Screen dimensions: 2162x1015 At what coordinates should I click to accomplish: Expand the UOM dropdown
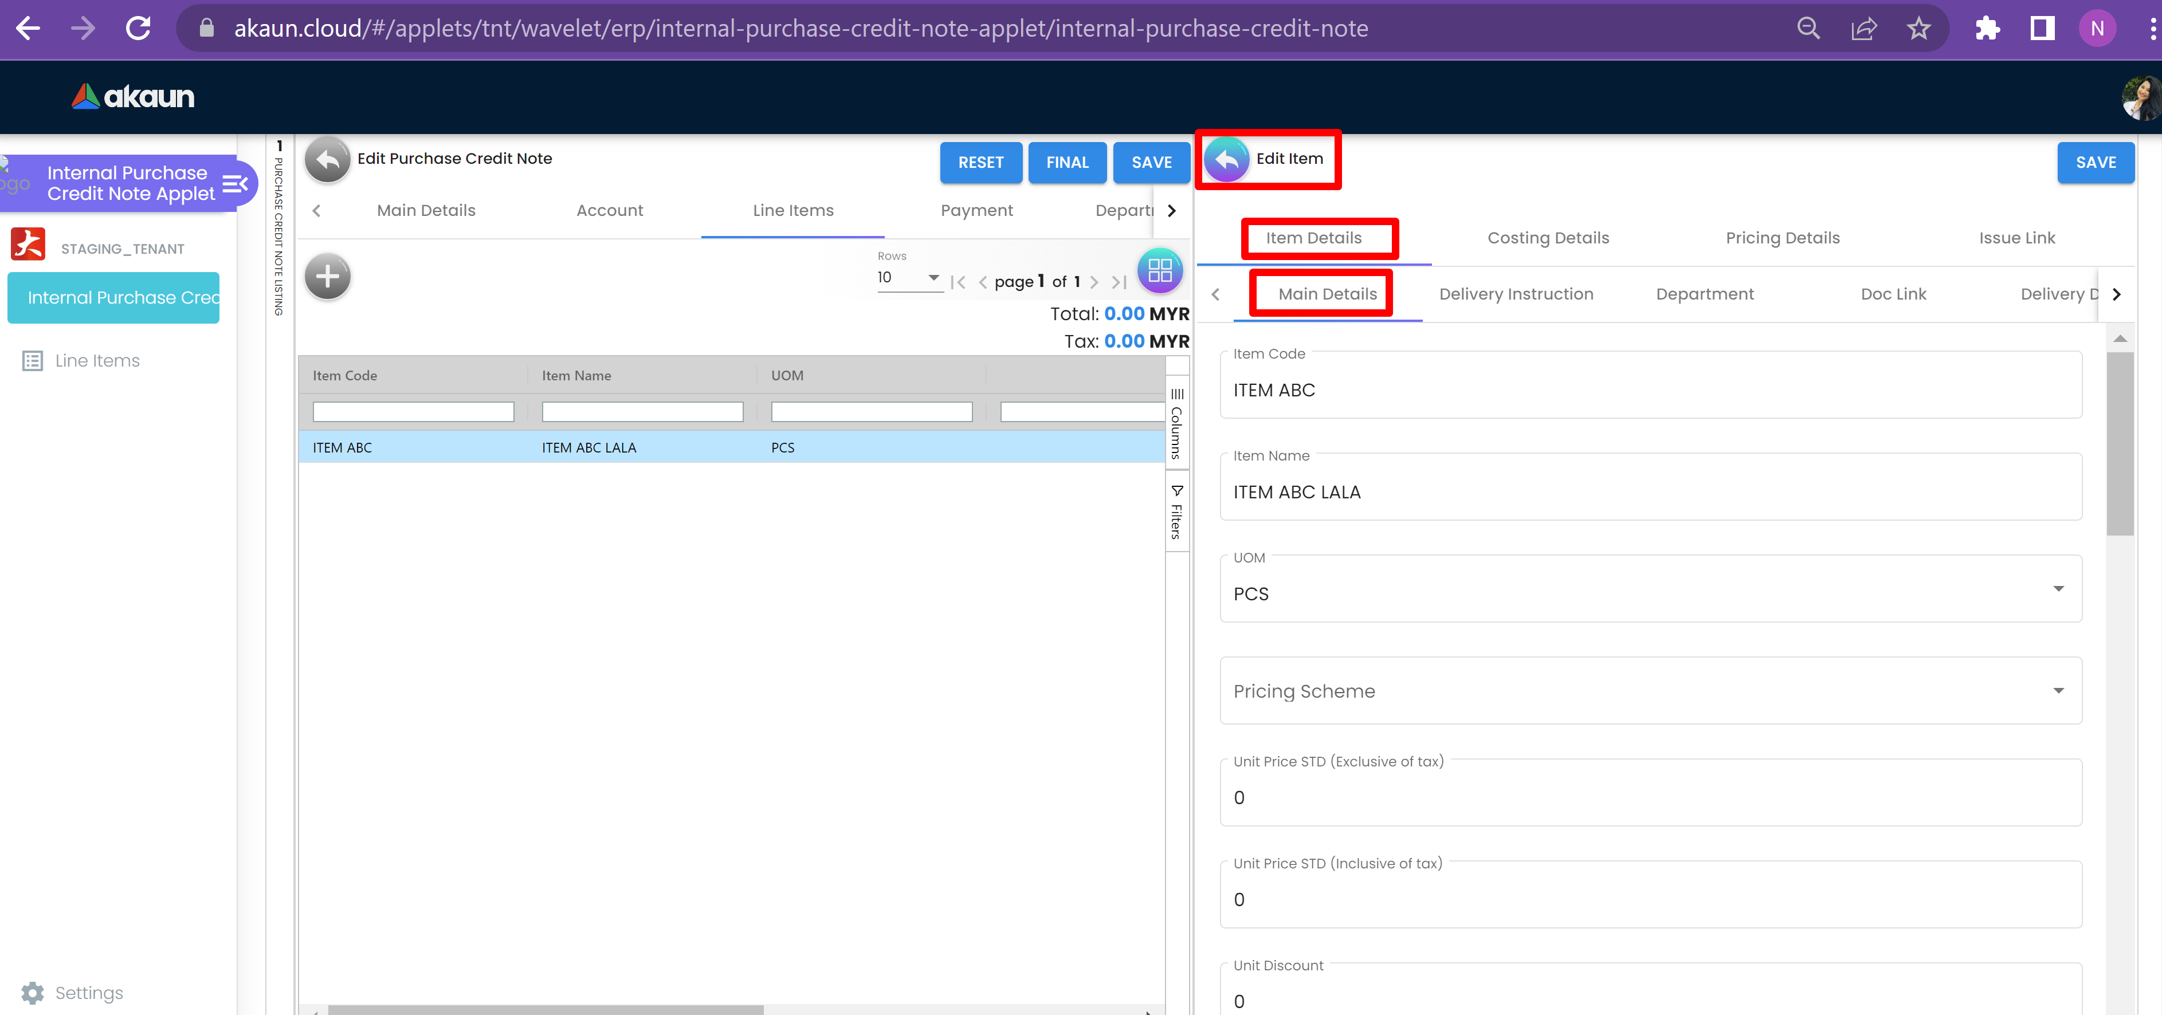pos(2057,589)
